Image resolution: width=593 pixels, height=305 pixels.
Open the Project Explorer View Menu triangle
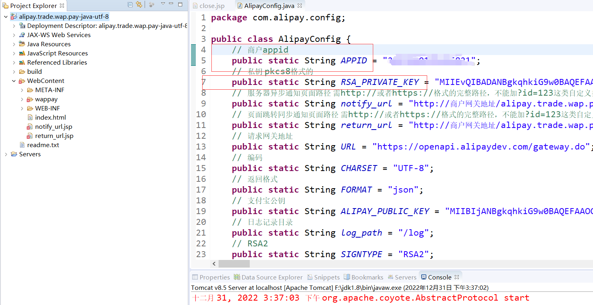click(x=163, y=4)
